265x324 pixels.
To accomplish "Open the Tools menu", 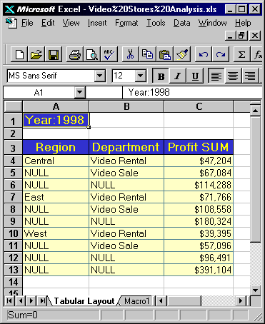I will coord(156,23).
